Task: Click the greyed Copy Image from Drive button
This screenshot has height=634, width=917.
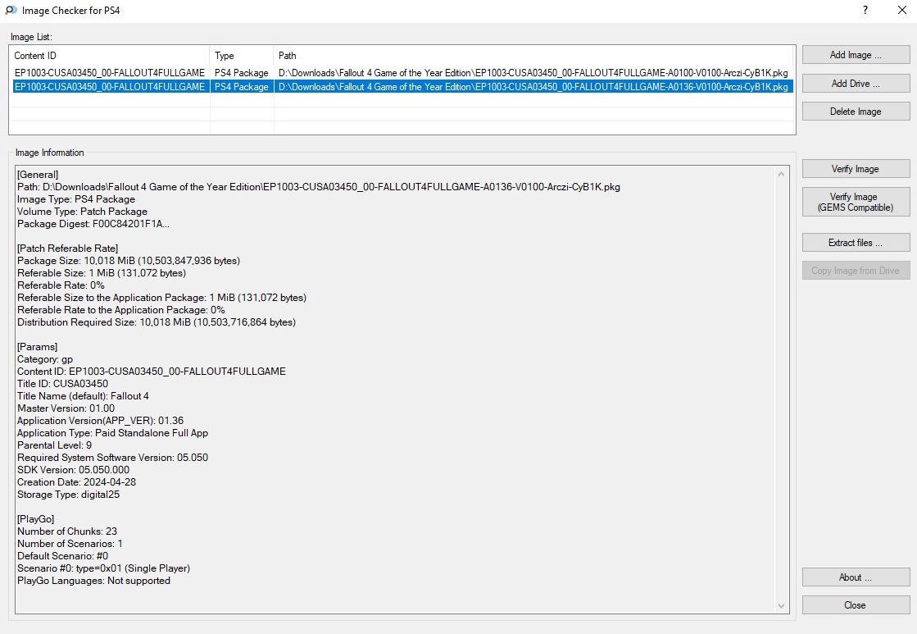Action: click(x=856, y=271)
